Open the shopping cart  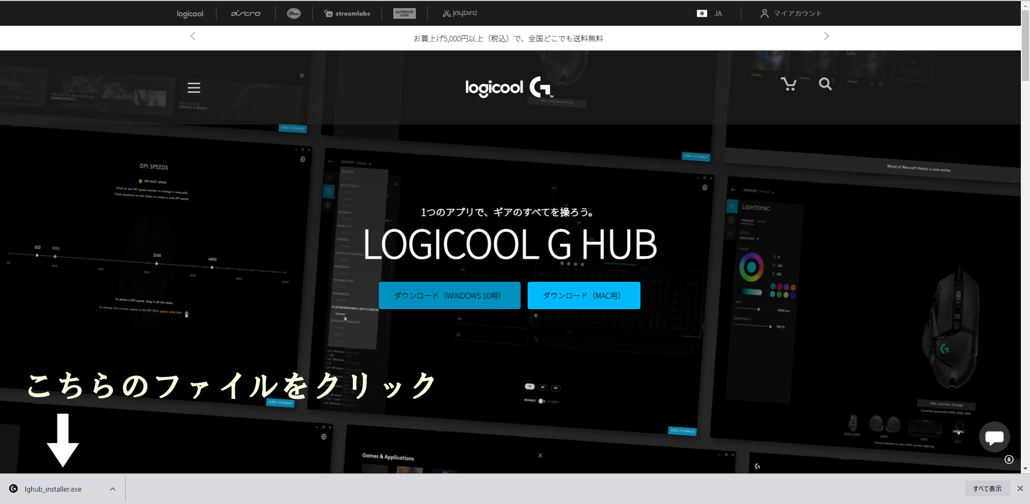click(788, 84)
